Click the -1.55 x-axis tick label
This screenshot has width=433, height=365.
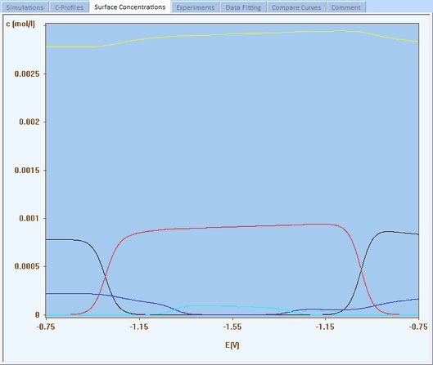pos(232,327)
